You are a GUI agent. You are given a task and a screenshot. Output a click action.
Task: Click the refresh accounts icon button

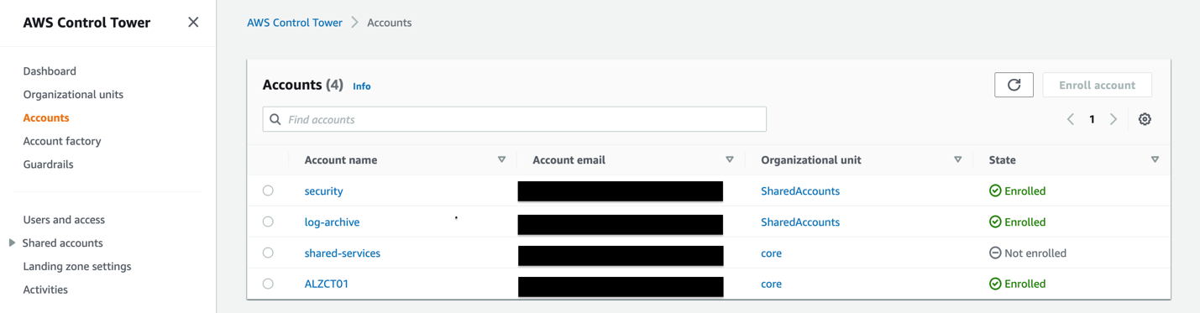(x=1014, y=85)
